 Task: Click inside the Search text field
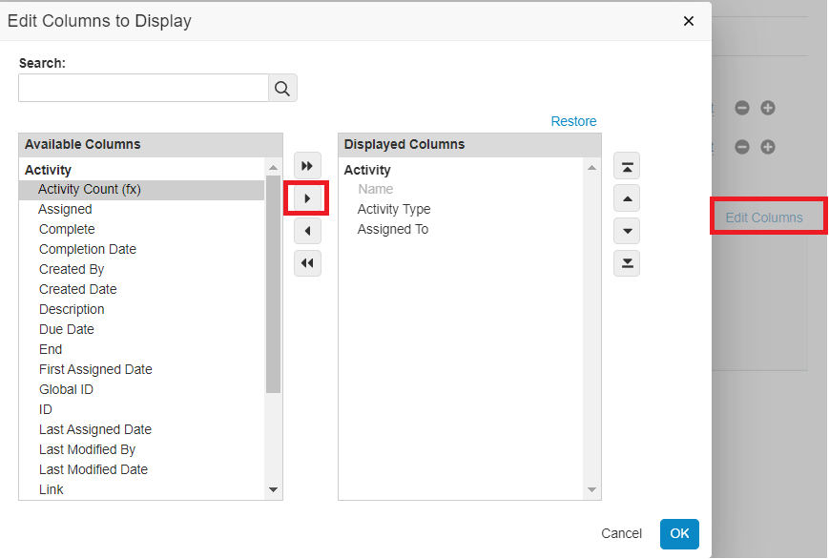[x=143, y=89]
